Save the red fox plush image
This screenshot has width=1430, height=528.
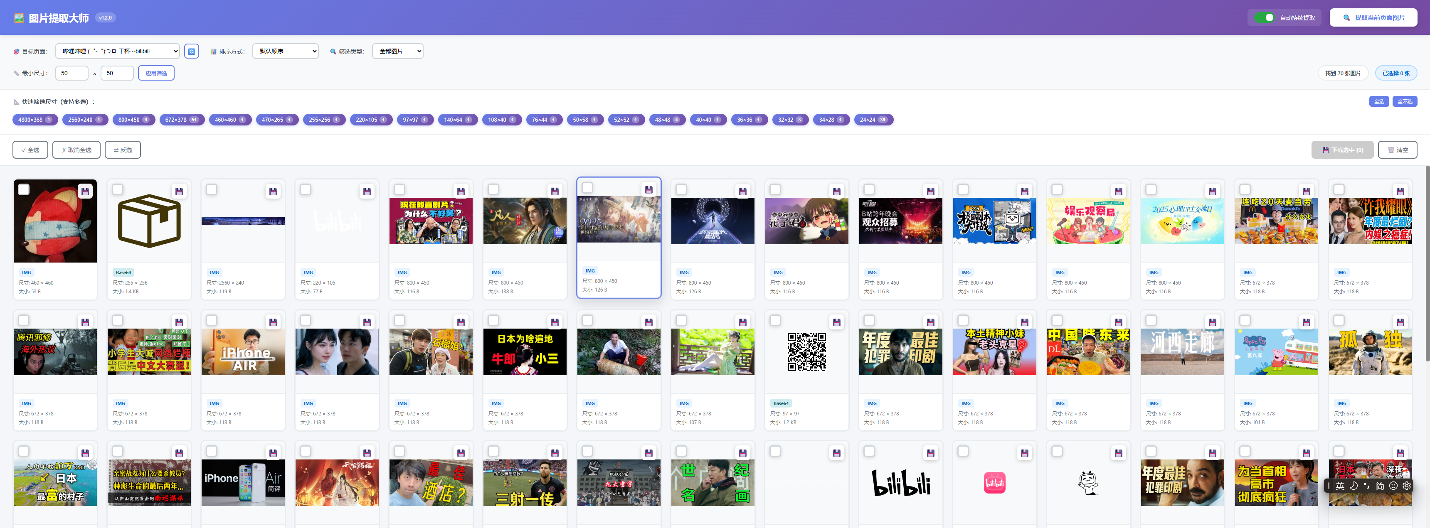85,192
